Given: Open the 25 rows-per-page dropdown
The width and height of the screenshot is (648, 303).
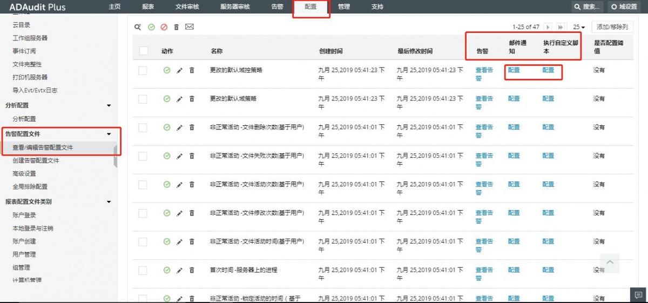Looking at the screenshot, I should [579, 27].
